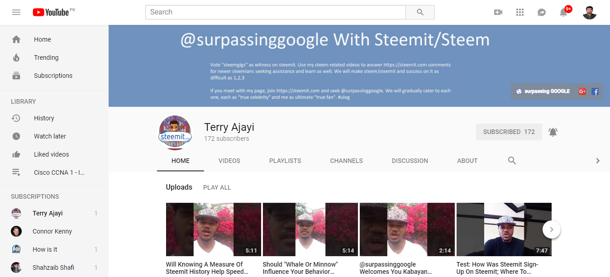Open the 5:14 video thumbnail
This screenshot has height=277, width=610.
point(310,229)
